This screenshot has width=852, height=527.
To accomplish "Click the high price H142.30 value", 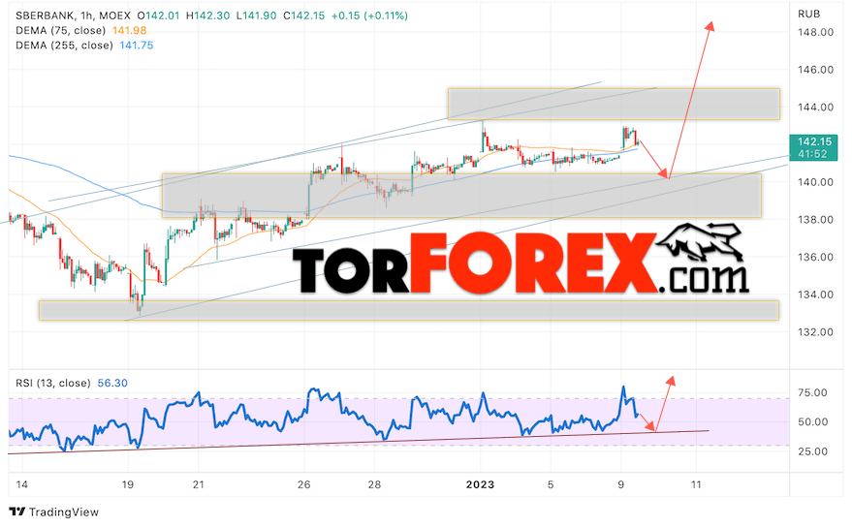I will coord(207,15).
